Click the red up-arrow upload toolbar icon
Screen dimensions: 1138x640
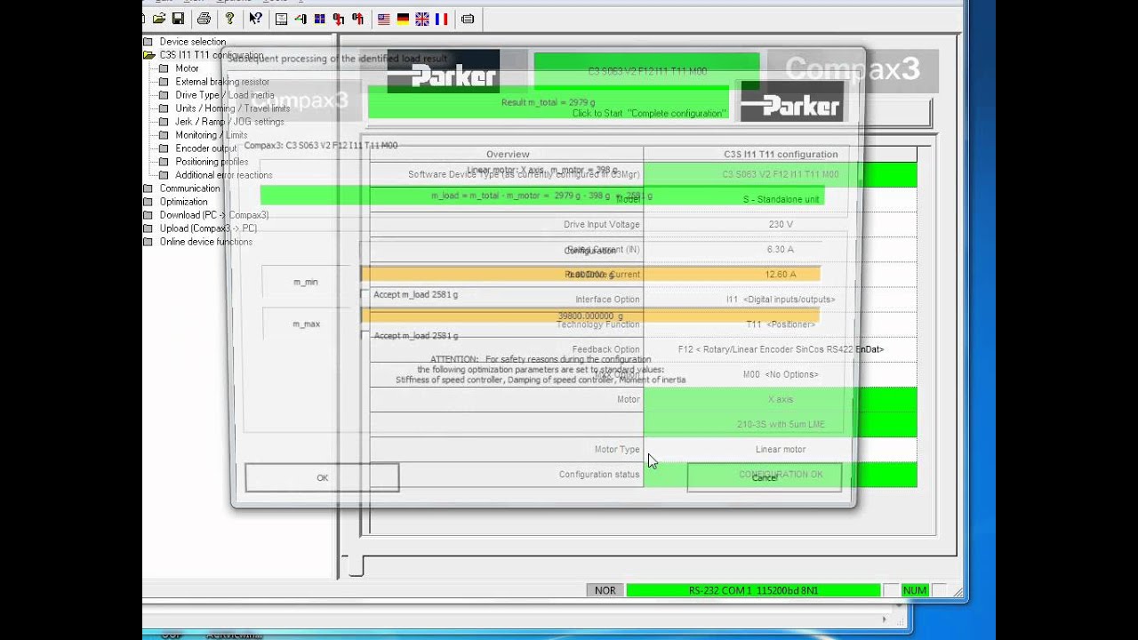pyautogui.click(x=357, y=19)
